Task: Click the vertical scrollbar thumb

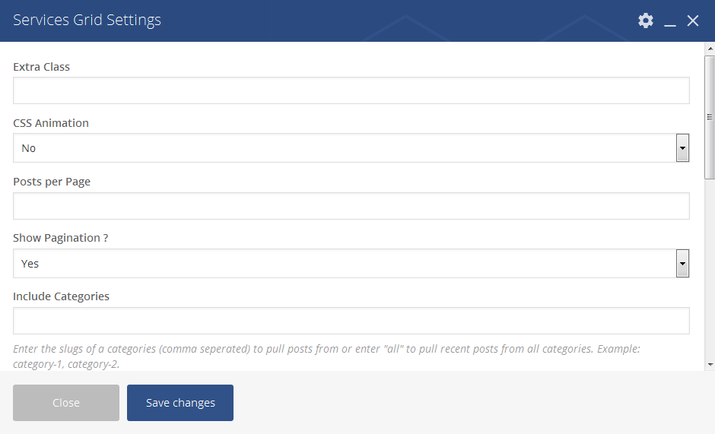Action: (x=710, y=117)
